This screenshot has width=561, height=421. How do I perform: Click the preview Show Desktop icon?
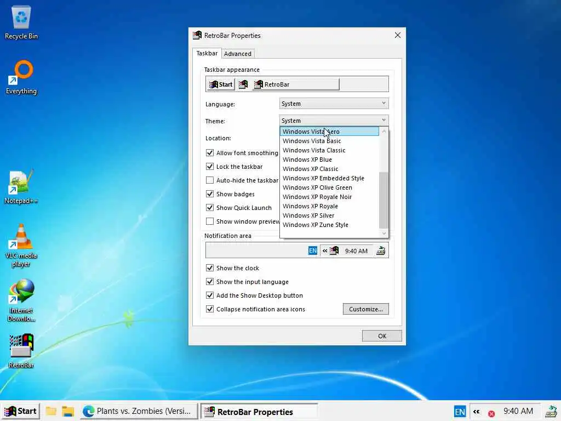click(381, 251)
